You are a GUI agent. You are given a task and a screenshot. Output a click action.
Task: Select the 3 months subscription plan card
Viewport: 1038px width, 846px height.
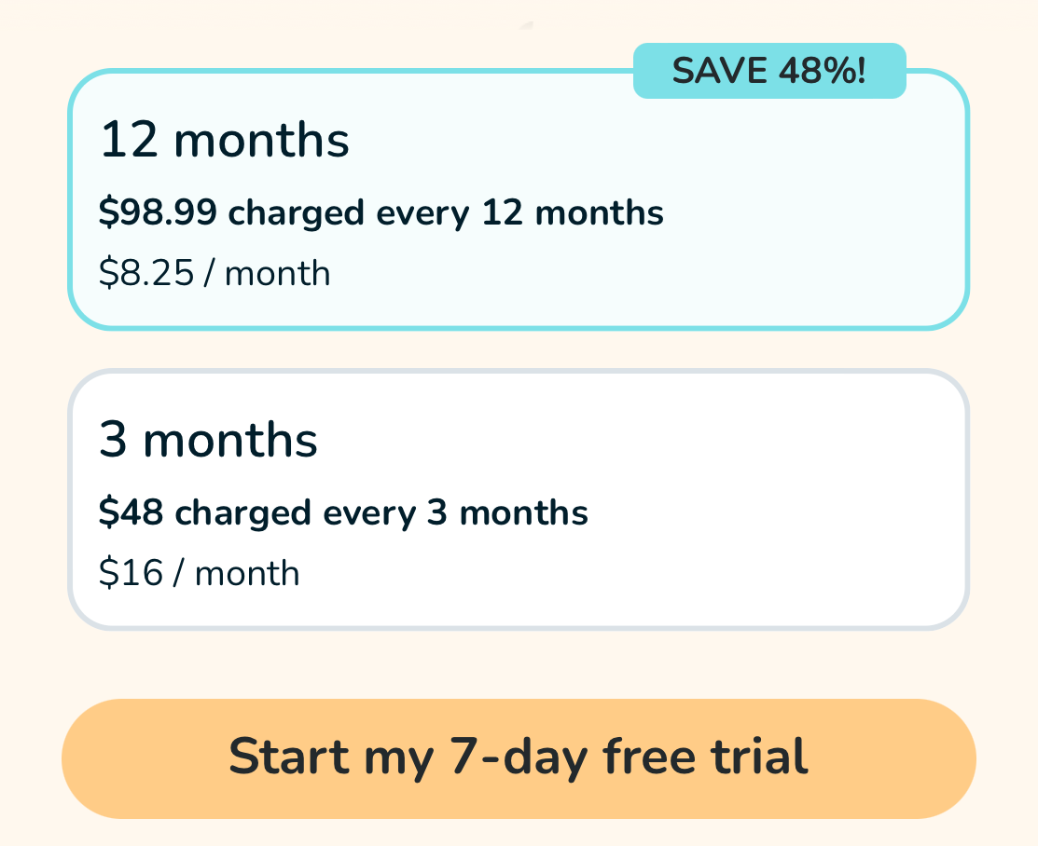tap(519, 499)
